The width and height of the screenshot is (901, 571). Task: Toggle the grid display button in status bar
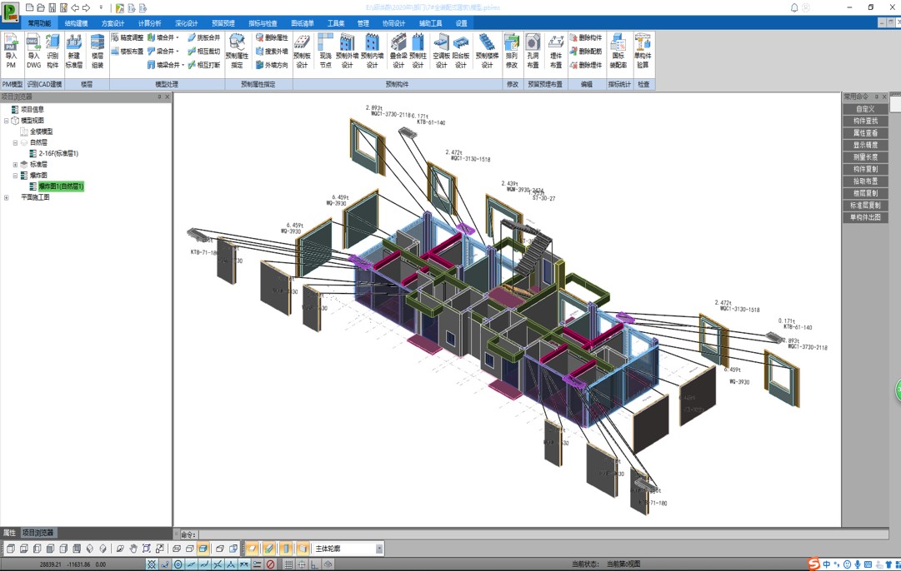288,564
